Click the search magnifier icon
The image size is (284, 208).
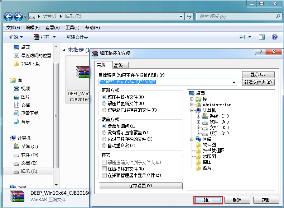(x=278, y=17)
